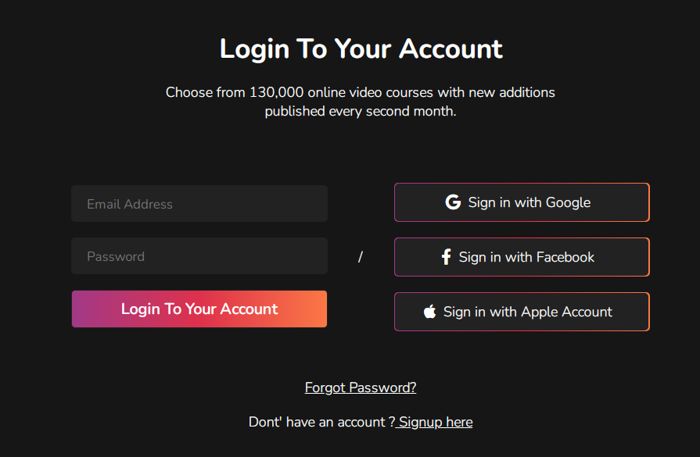The height and width of the screenshot is (457, 700).
Task: Click the slash divider between login options
Action: [361, 257]
